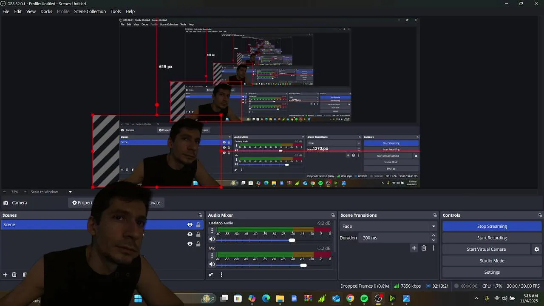Screen dimensions: 544x306
Task: Toggle visibility eye on the bottom source row
Action: 190,244
